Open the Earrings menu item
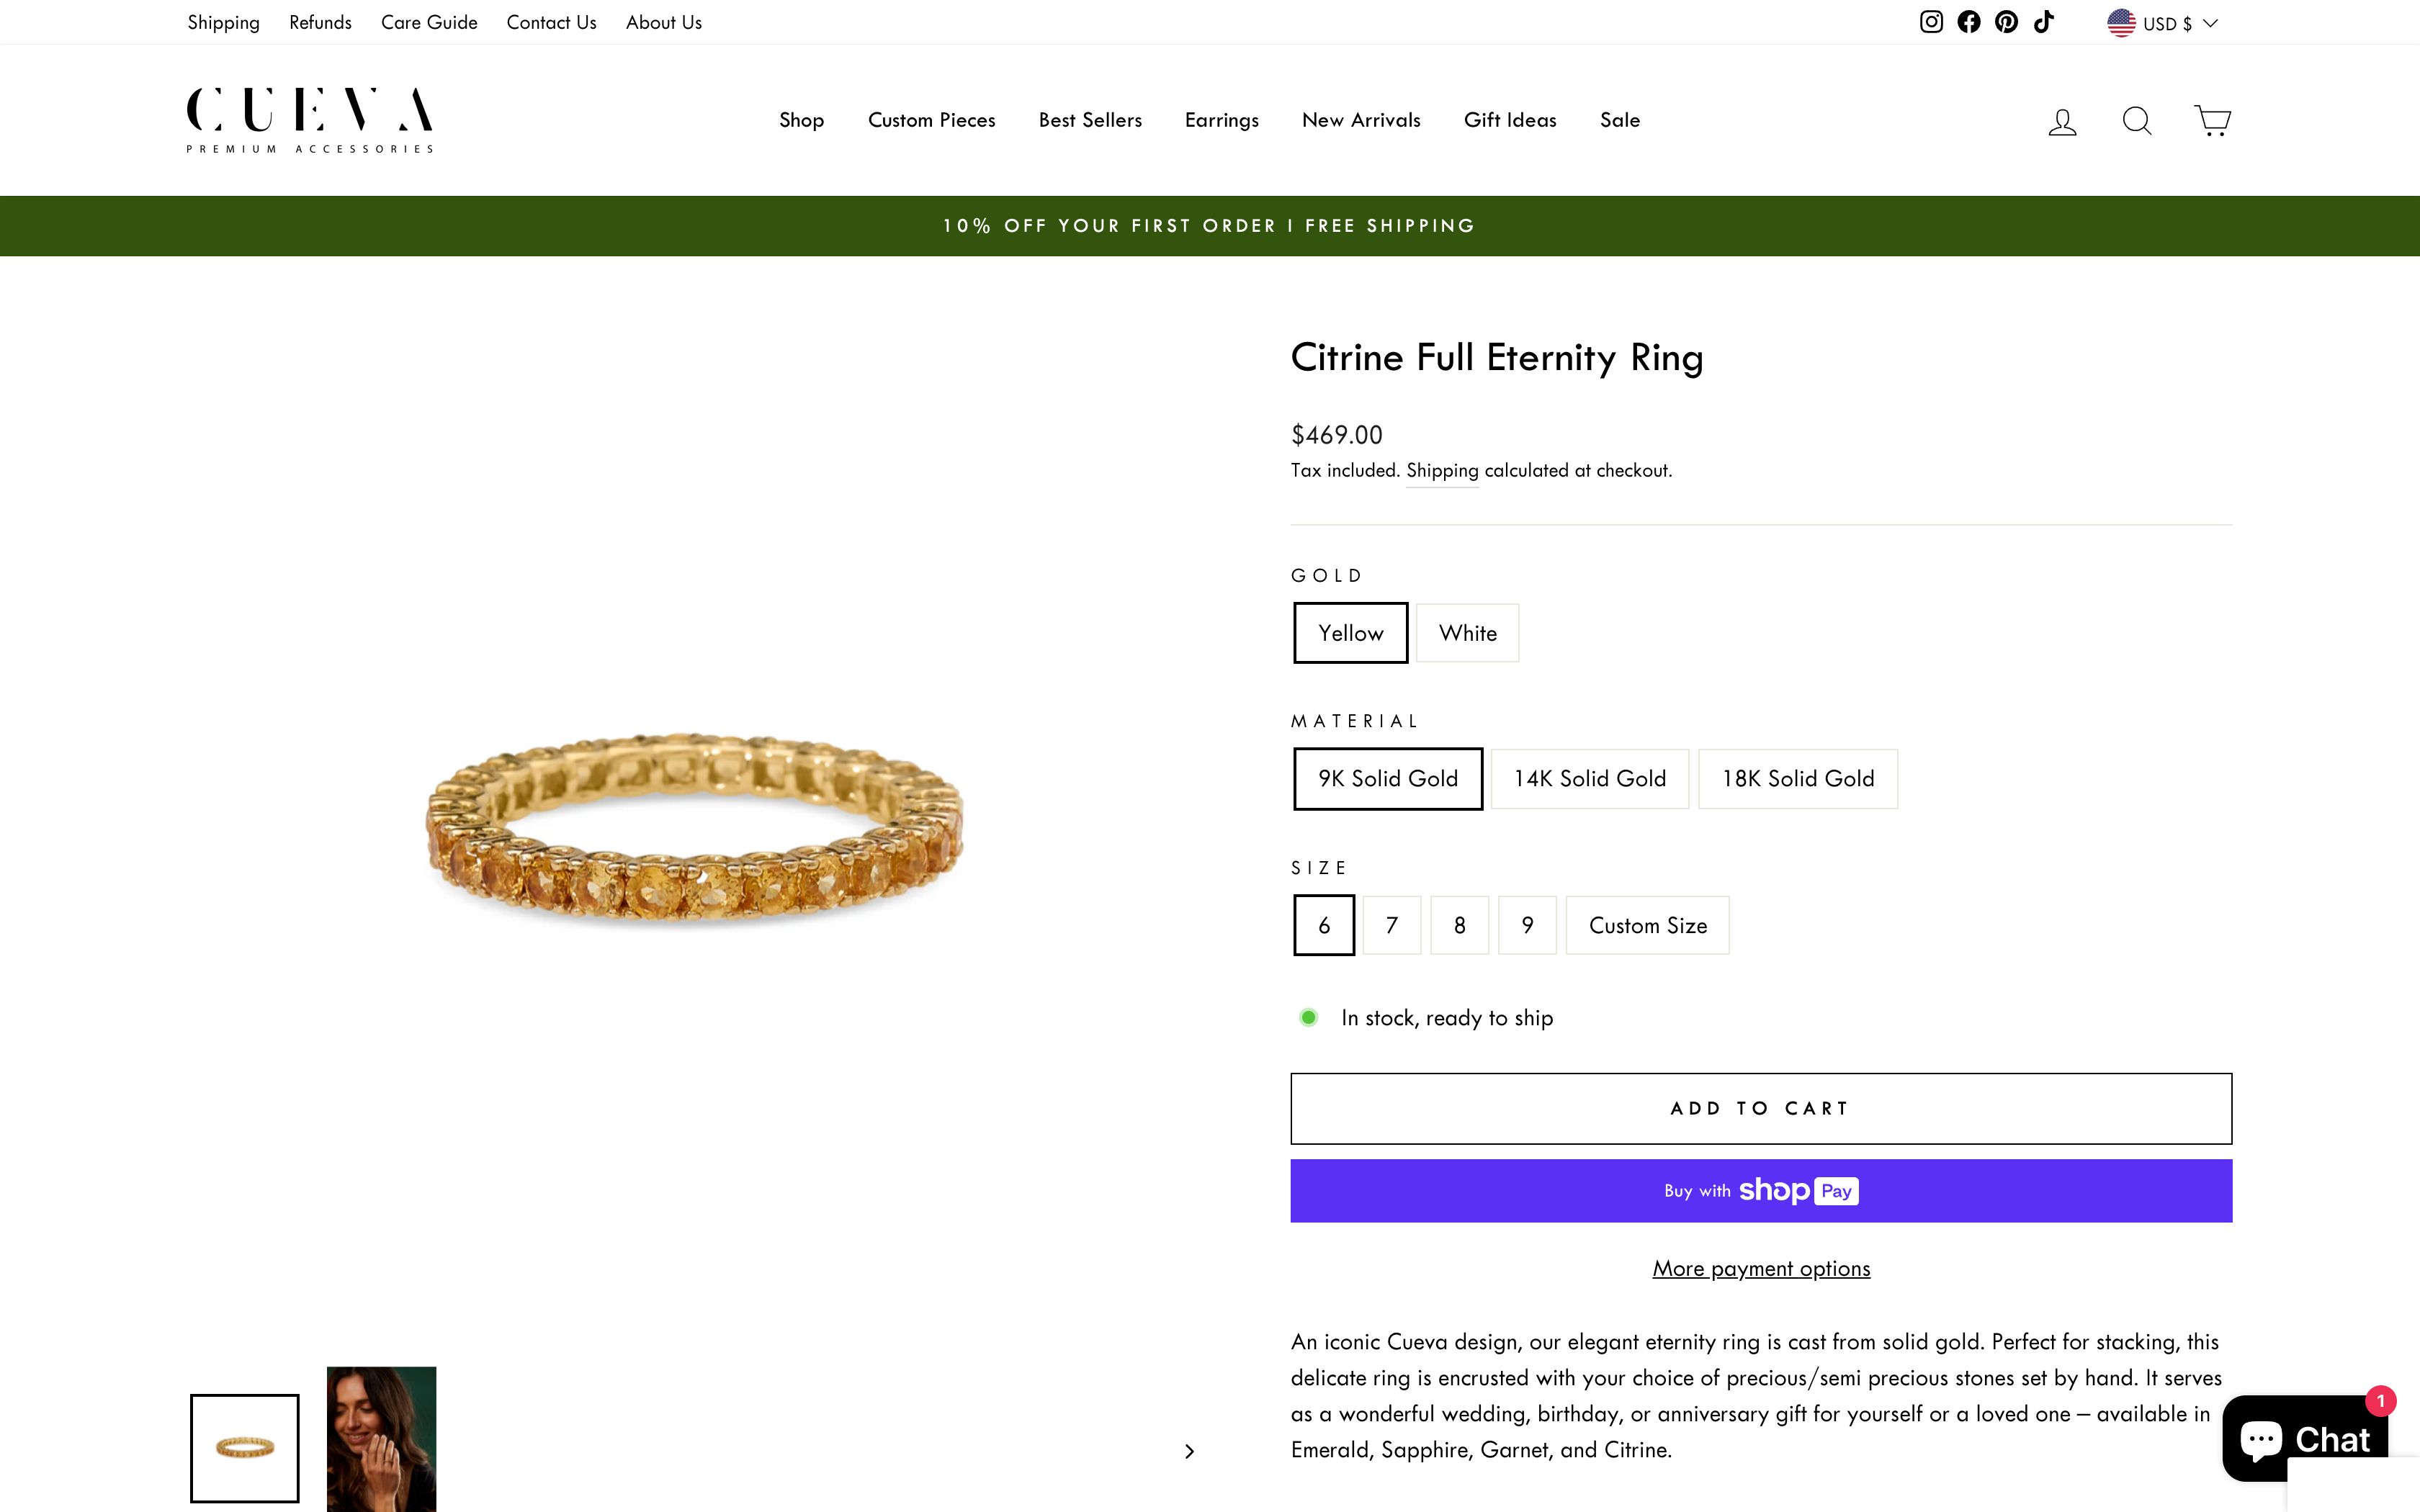 [1221, 120]
